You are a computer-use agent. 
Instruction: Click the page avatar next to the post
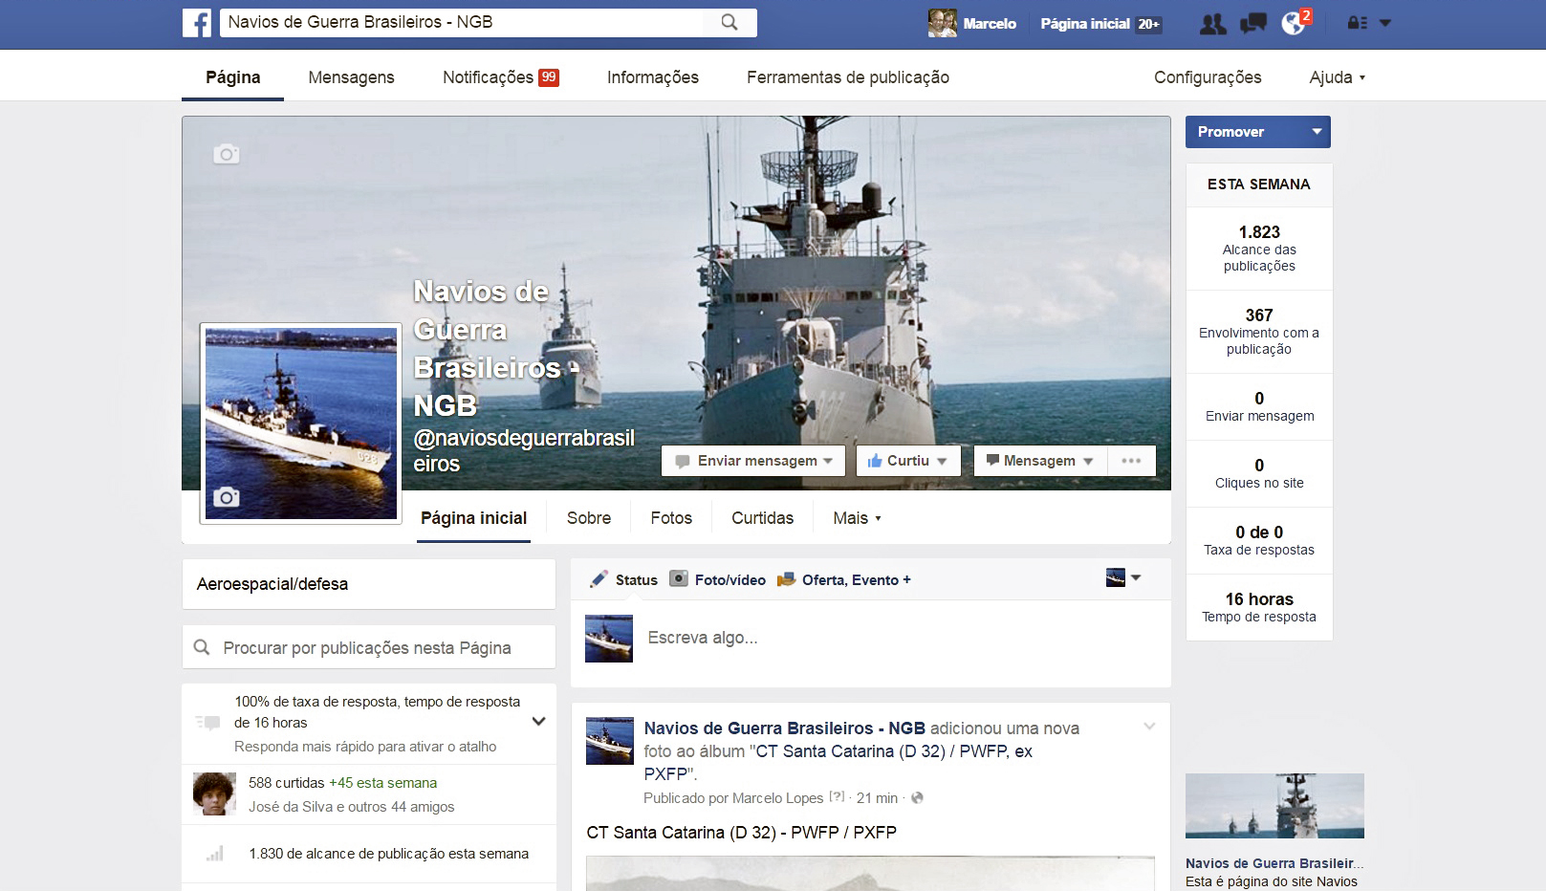tap(610, 741)
